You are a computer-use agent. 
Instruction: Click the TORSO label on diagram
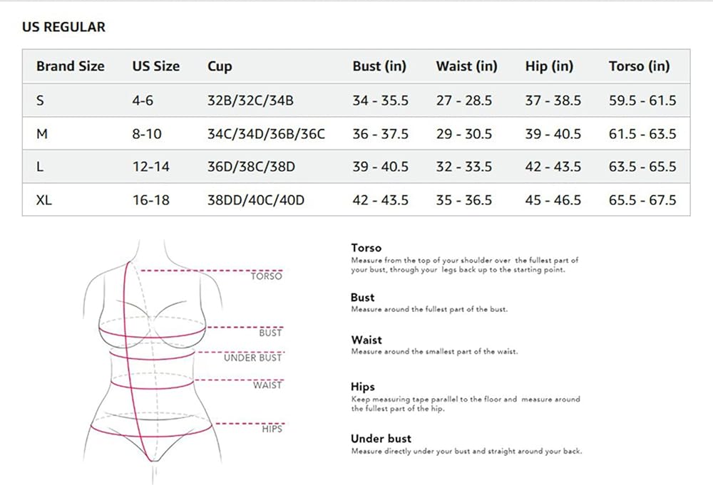266,276
